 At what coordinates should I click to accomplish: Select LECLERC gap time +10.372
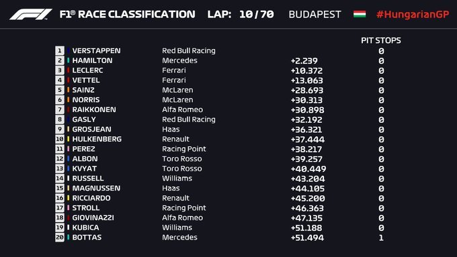pyautogui.click(x=306, y=70)
